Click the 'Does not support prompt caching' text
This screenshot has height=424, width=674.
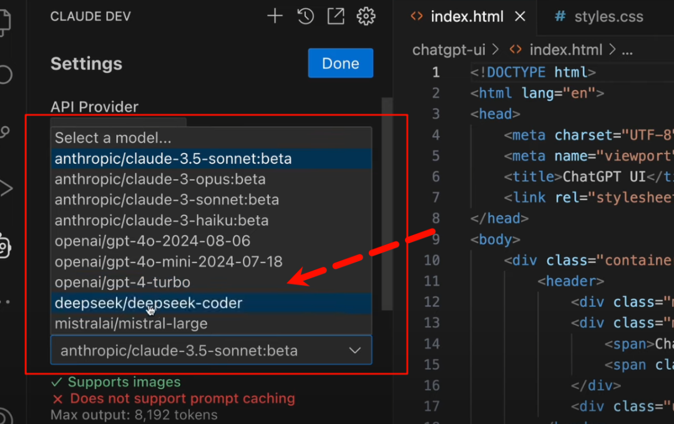tap(183, 398)
